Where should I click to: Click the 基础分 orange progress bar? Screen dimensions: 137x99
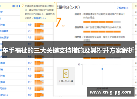(x=102, y=22)
